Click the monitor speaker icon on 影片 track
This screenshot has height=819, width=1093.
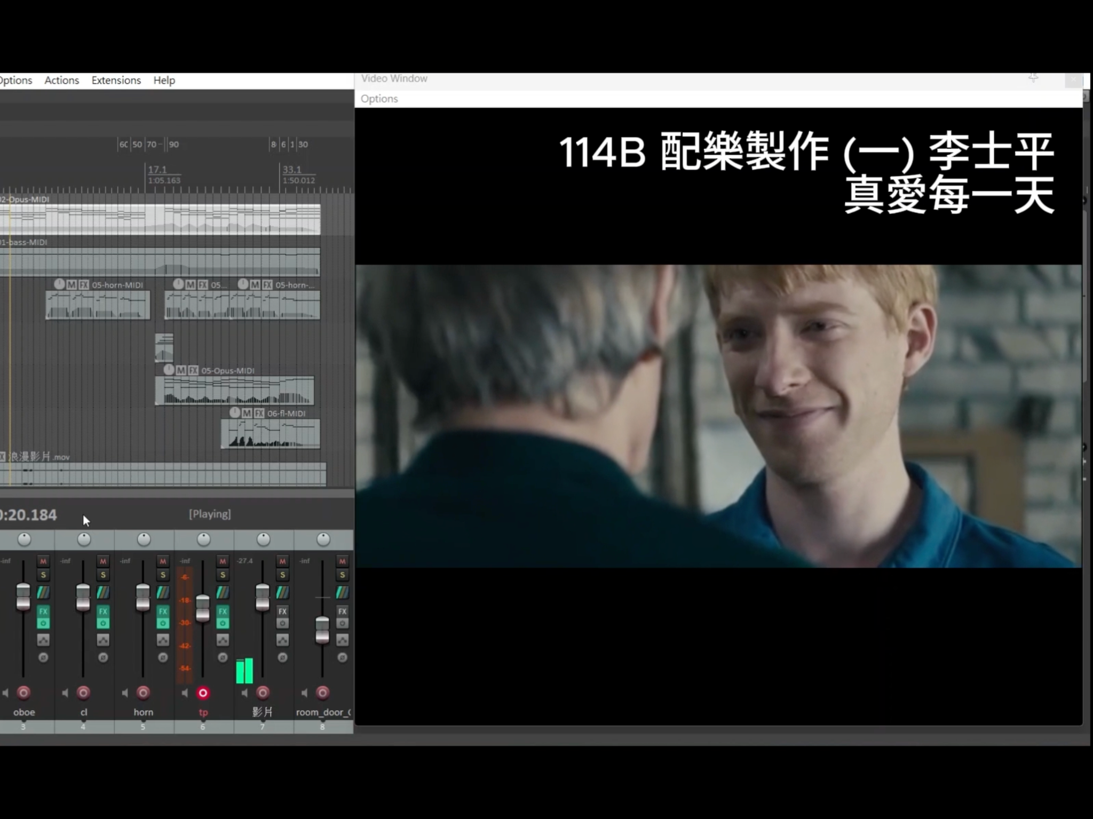tap(244, 693)
